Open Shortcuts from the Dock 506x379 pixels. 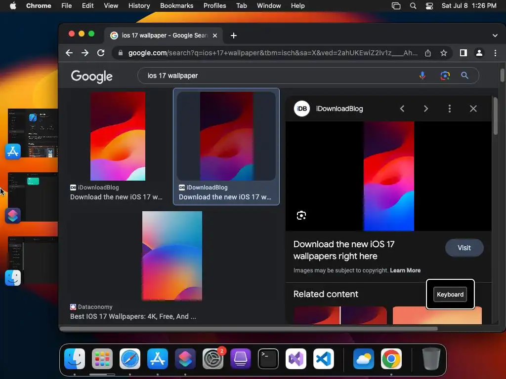click(185, 359)
